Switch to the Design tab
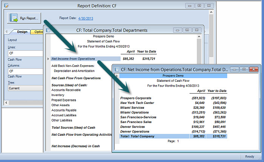Screen dimensions: 264x162 coord(22,32)
